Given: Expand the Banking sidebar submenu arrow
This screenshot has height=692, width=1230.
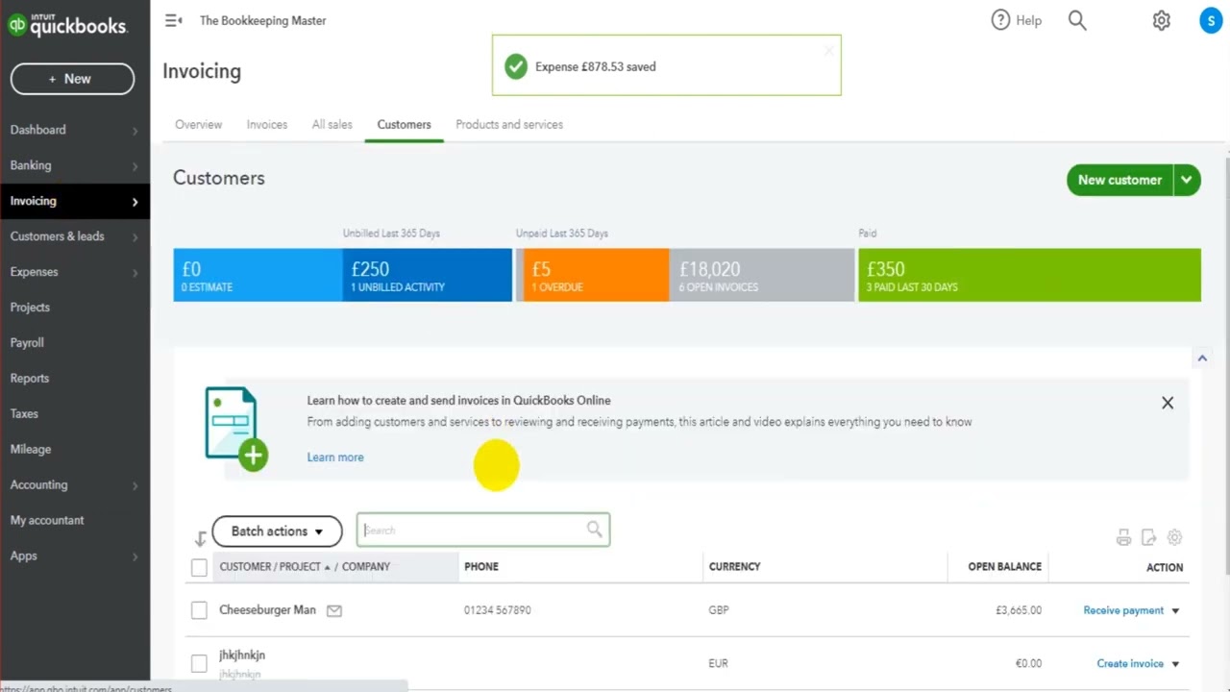Looking at the screenshot, I should click(x=135, y=166).
